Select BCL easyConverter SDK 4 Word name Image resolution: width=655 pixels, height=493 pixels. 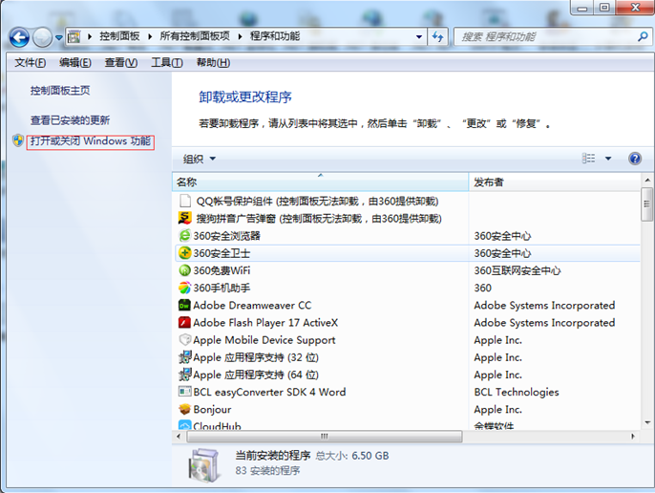pyautogui.click(x=270, y=393)
